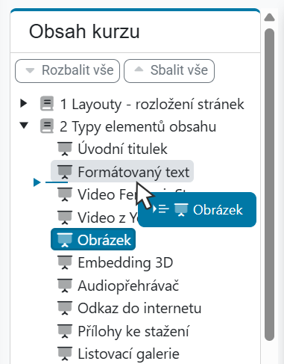Click the presentation icon next to Úvodní titulek
The width and height of the screenshot is (284, 364).
[65, 149]
